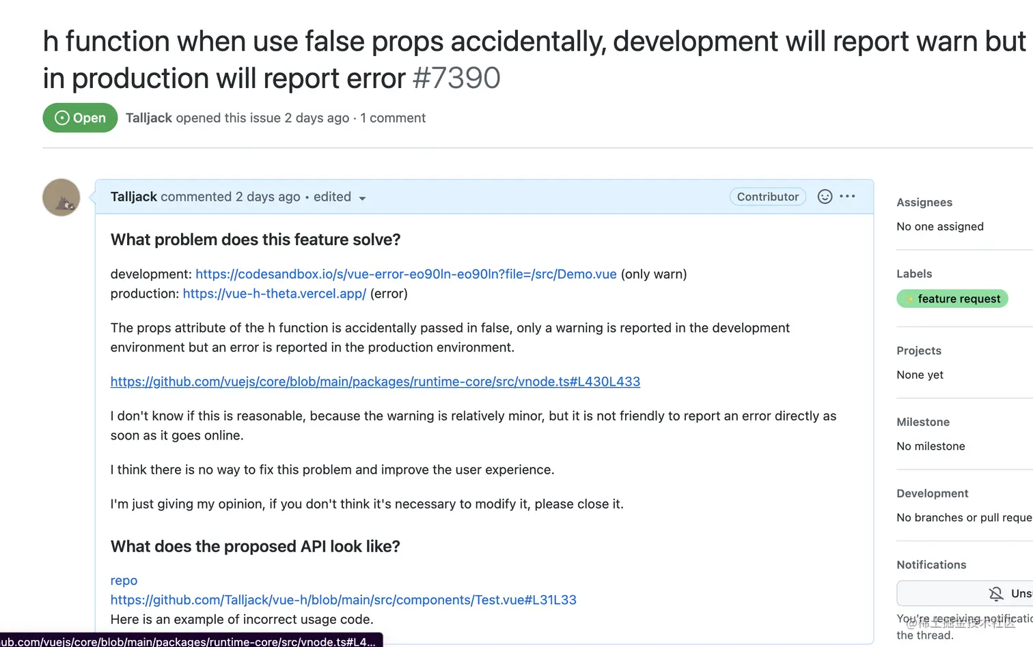Click Talljack username in comment header
The image size is (1033, 647).
[134, 197]
